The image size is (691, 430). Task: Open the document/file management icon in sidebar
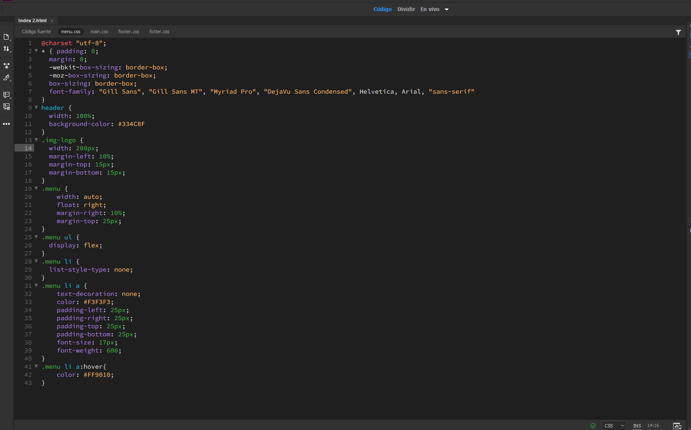6,37
